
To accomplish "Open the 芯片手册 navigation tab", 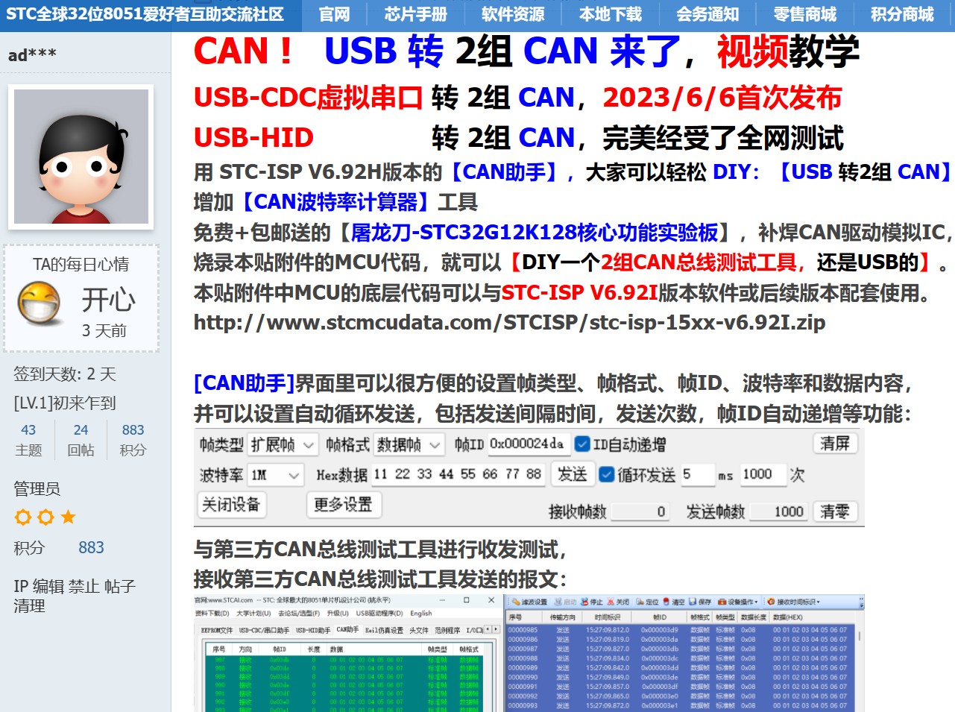I will point(416,14).
